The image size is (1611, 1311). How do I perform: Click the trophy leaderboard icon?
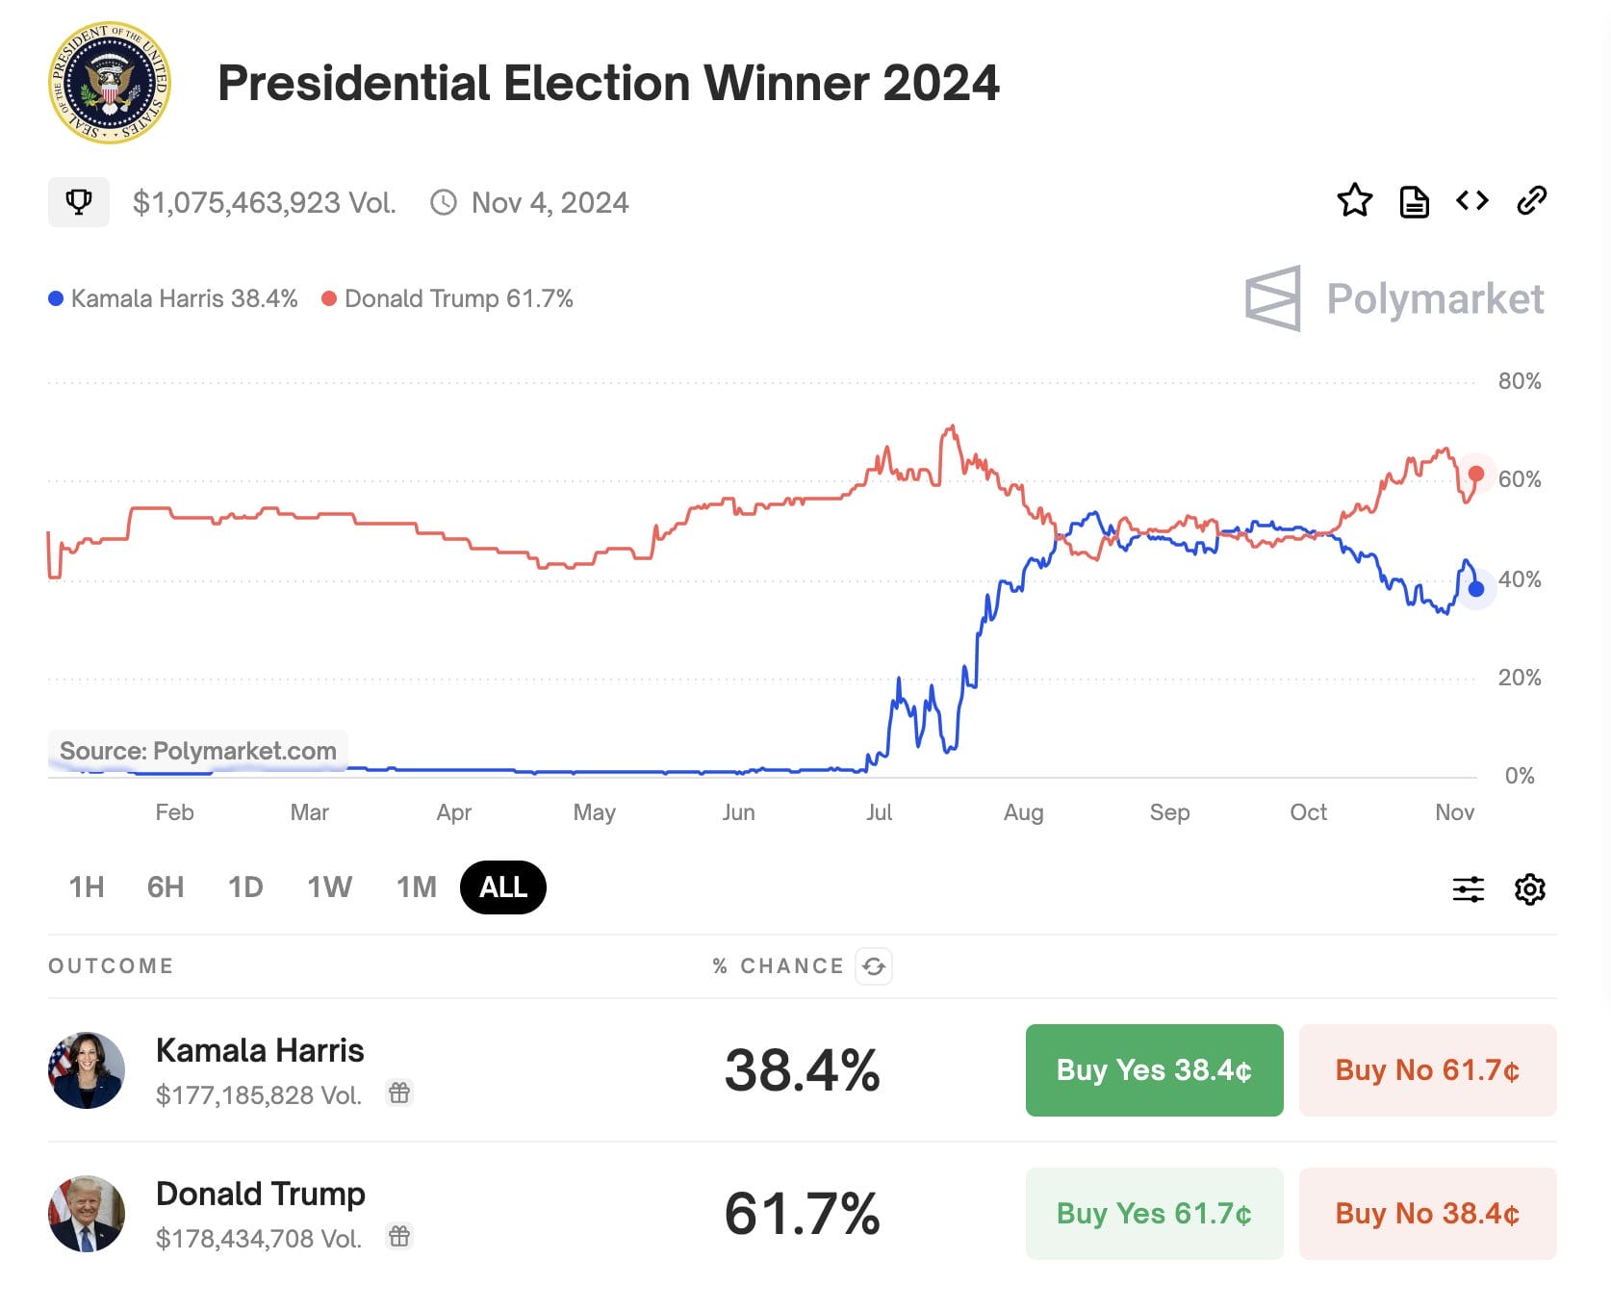[78, 201]
